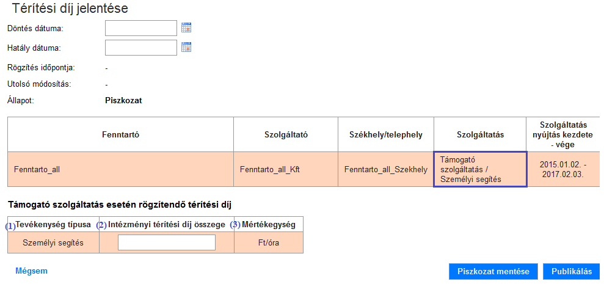Click the Döntés dátuma date input field
This screenshot has width=604, height=284.
pos(141,27)
